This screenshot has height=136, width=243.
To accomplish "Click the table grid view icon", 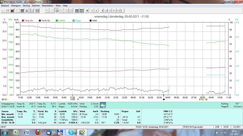I will coord(77,10).
